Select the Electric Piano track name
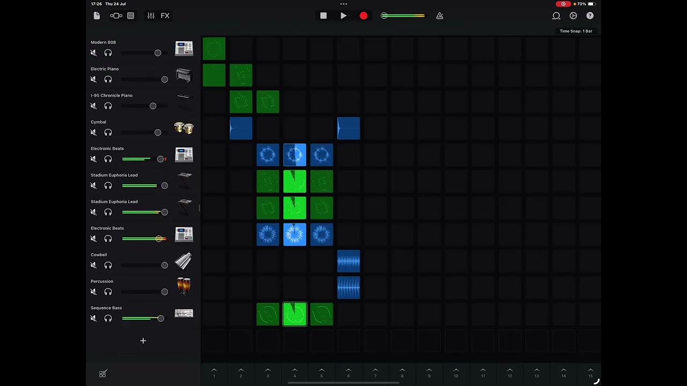Image resolution: width=687 pixels, height=386 pixels. (105, 69)
